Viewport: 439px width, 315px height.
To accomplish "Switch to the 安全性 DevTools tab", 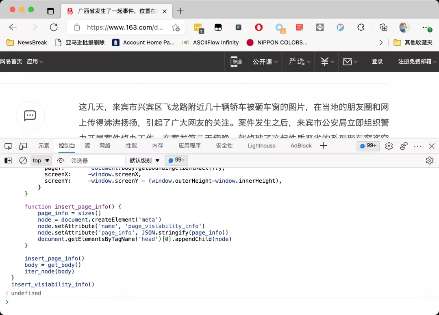I will (224, 146).
